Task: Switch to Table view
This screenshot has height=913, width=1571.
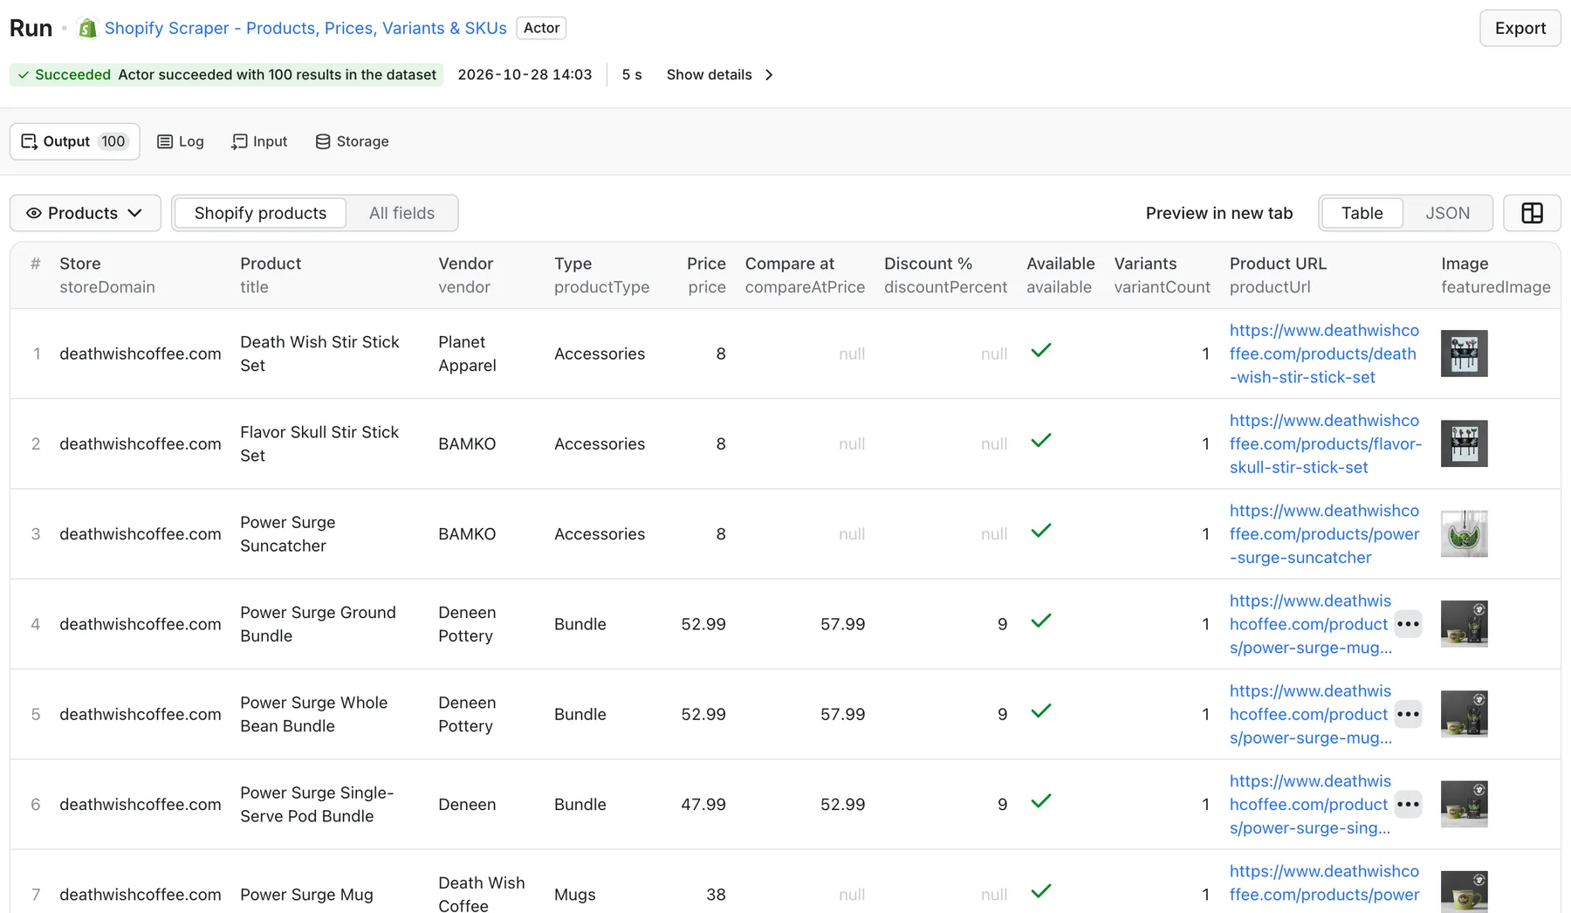Action: tap(1362, 213)
